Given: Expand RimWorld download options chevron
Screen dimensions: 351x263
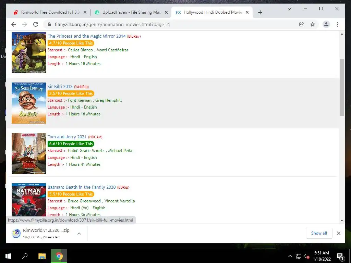Looking at the screenshot, I should 79,234.
